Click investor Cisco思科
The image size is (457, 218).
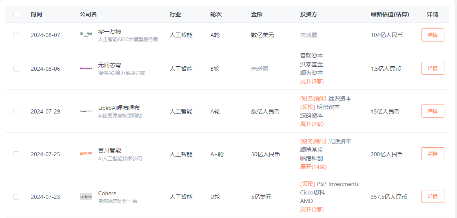313,192
